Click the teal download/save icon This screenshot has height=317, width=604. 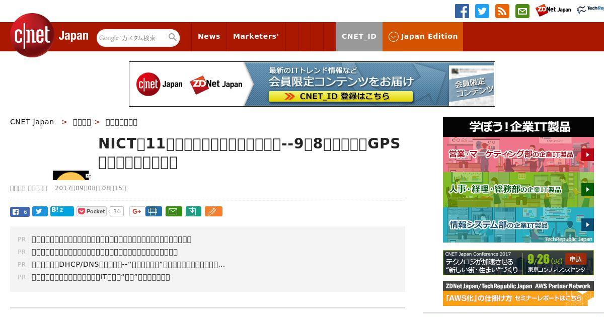click(193, 212)
